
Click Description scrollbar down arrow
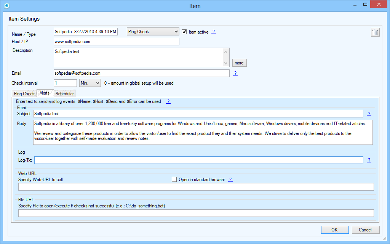point(225,63)
